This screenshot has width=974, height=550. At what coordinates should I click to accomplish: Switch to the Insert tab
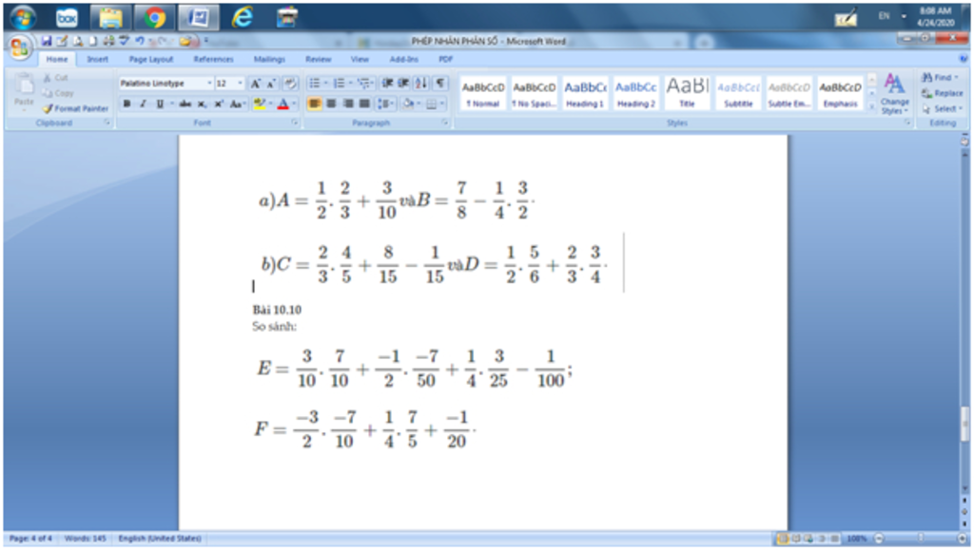click(97, 60)
